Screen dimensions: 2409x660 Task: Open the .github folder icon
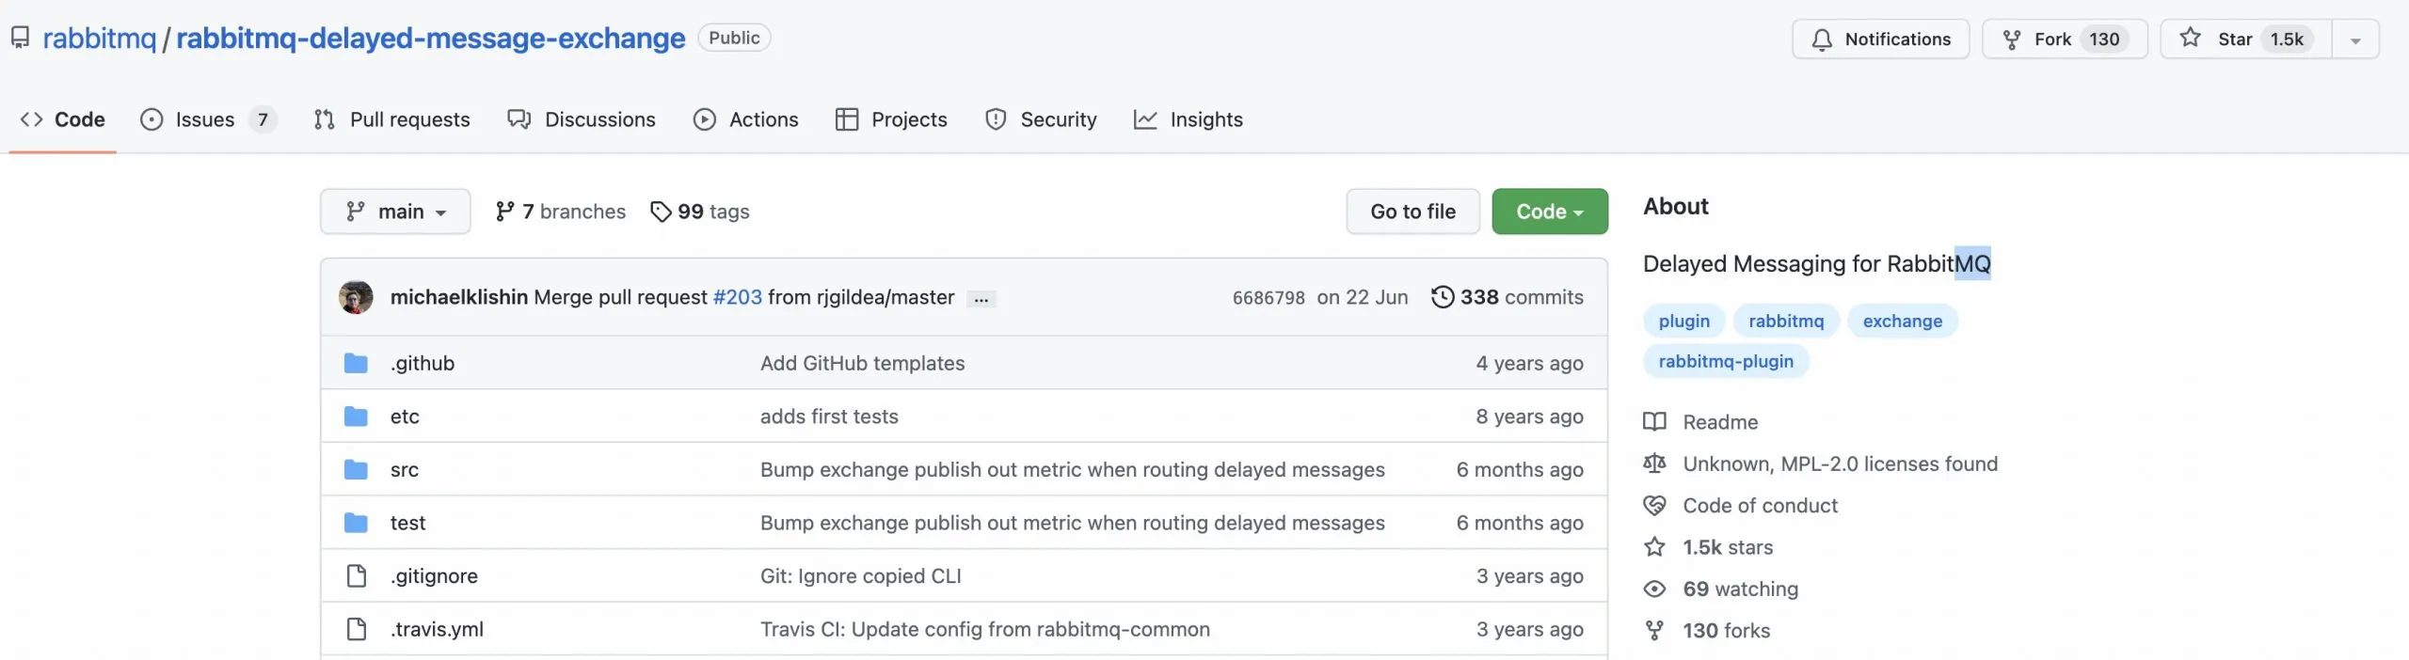coord(356,363)
